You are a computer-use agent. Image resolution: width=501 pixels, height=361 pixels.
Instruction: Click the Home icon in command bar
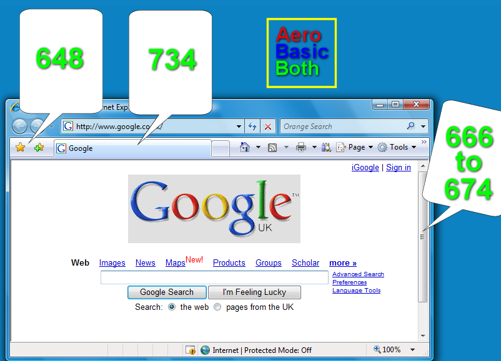245,147
